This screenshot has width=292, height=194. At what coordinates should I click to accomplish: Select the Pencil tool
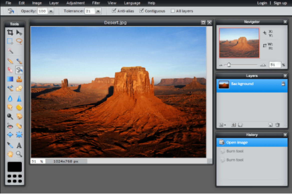tap(10, 61)
